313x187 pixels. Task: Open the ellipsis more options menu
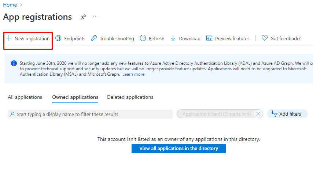pos(95,17)
